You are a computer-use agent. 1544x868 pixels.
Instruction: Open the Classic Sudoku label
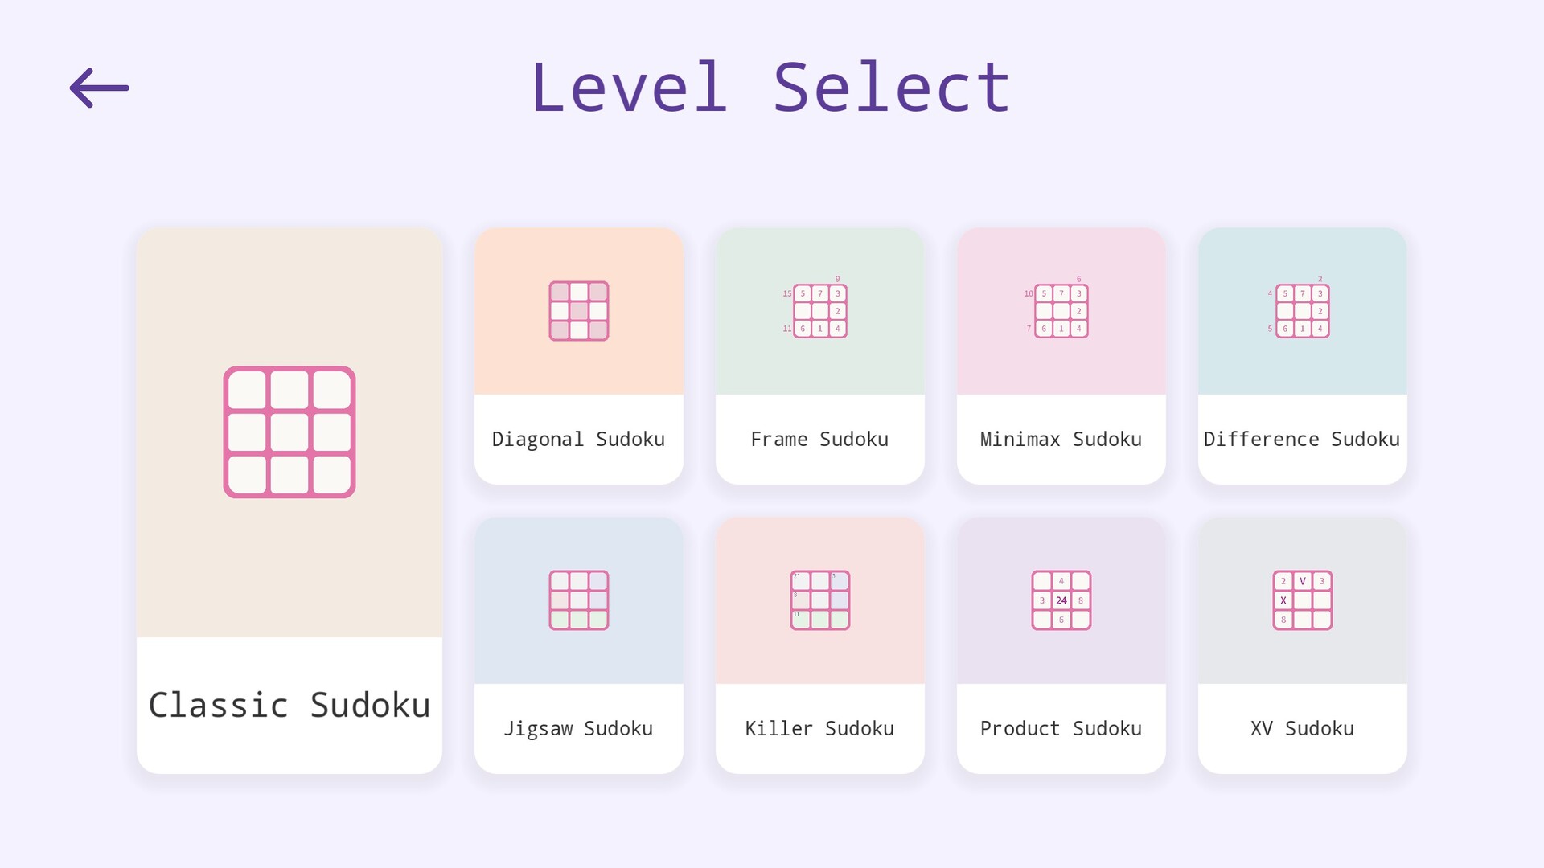click(289, 705)
